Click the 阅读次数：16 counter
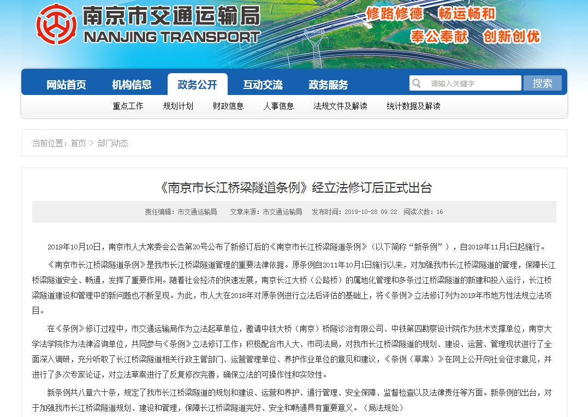This screenshot has height=417, width=588. coord(423,212)
